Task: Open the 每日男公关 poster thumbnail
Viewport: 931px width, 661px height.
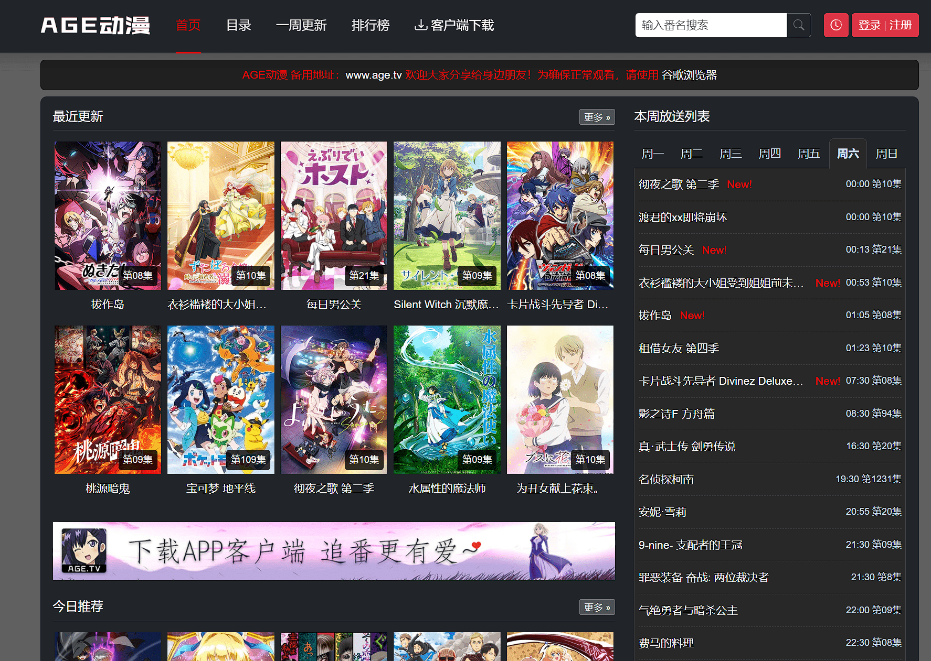Action: pyautogui.click(x=334, y=215)
